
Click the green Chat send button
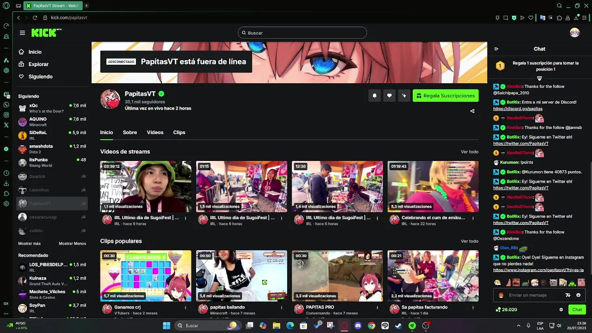pos(577,309)
